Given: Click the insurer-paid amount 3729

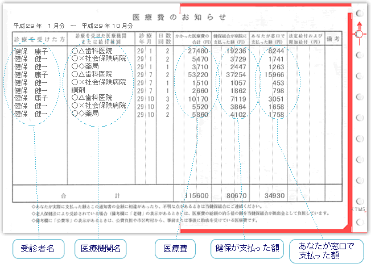Looking at the screenshot, I should 238,59.
